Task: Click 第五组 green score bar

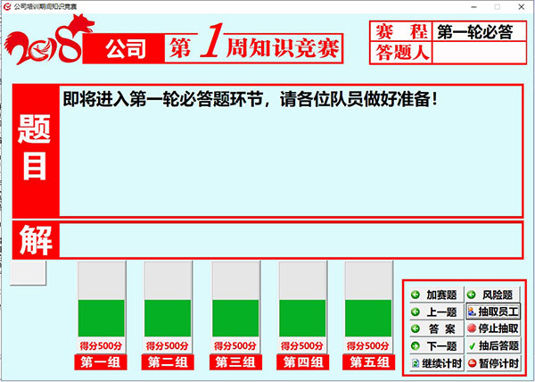Action: [x=368, y=318]
